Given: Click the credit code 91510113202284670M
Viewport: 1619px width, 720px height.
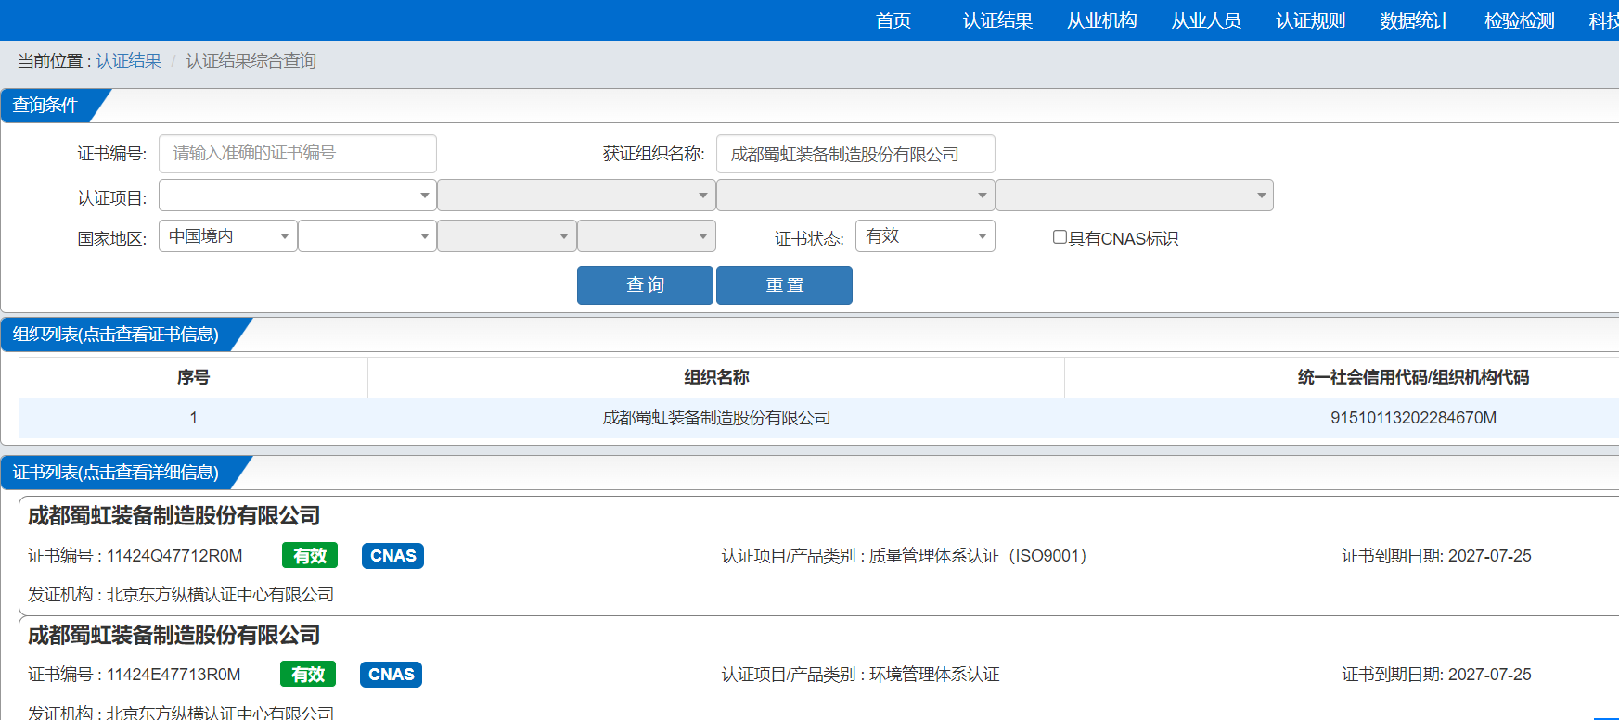Looking at the screenshot, I should (1413, 418).
